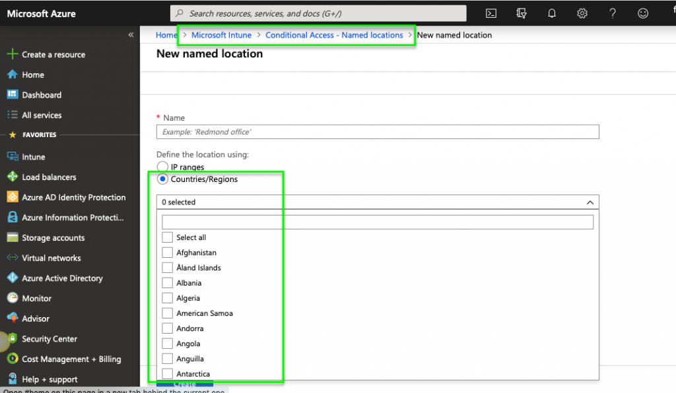Screen dimensions: 676x393
Task: Click the Security Center shield icon
Action: coord(13,338)
